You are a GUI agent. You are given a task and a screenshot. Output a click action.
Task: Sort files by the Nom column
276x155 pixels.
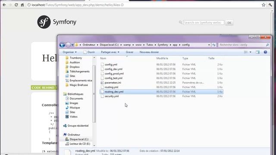point(103,59)
